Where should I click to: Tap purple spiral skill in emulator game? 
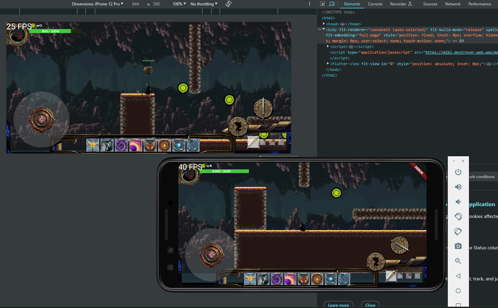coord(277,279)
